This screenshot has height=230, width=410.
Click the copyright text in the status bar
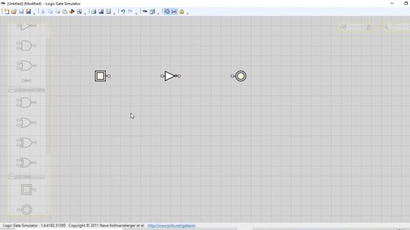106,226
